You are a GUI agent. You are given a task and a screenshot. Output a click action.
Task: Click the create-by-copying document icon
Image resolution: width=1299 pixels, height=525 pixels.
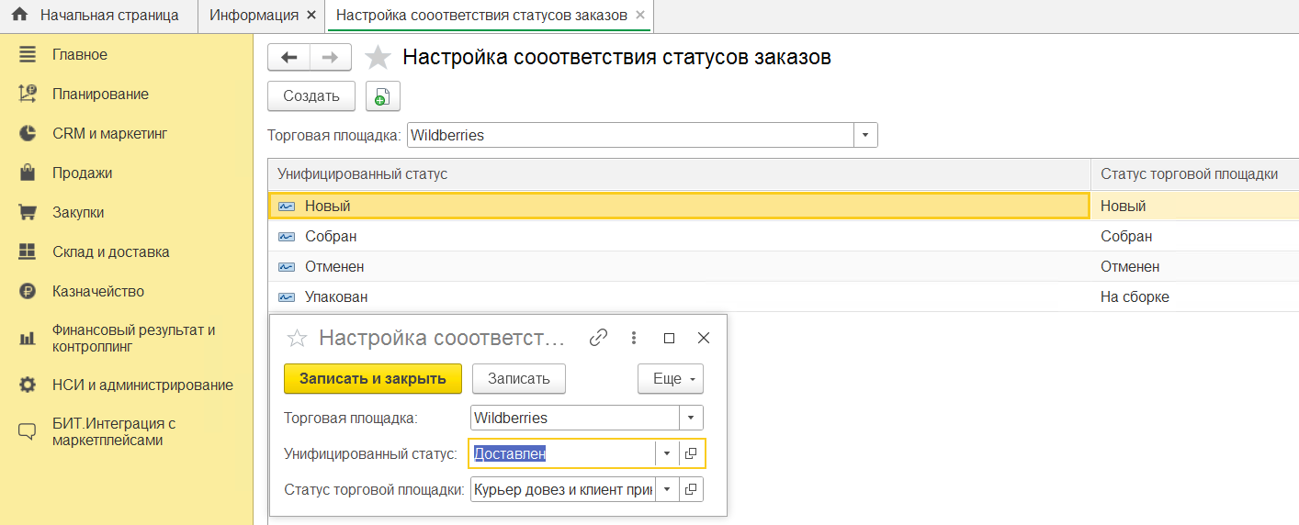(382, 96)
